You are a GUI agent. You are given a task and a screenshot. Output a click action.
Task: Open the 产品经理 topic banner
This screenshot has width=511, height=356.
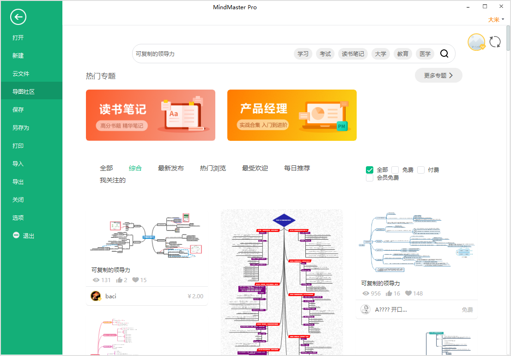[292, 115]
